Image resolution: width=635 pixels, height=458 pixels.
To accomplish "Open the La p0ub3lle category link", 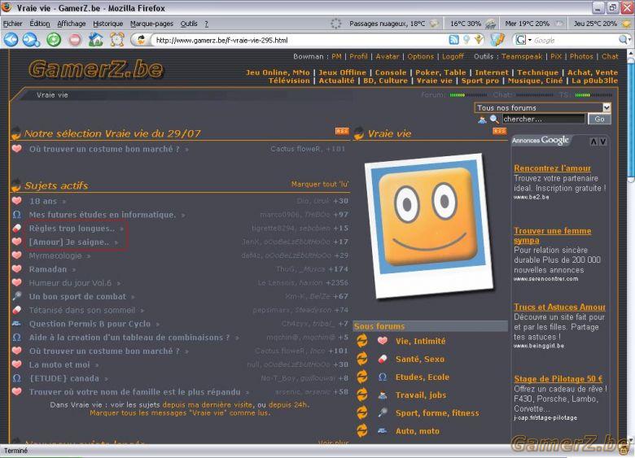I will tap(594, 81).
